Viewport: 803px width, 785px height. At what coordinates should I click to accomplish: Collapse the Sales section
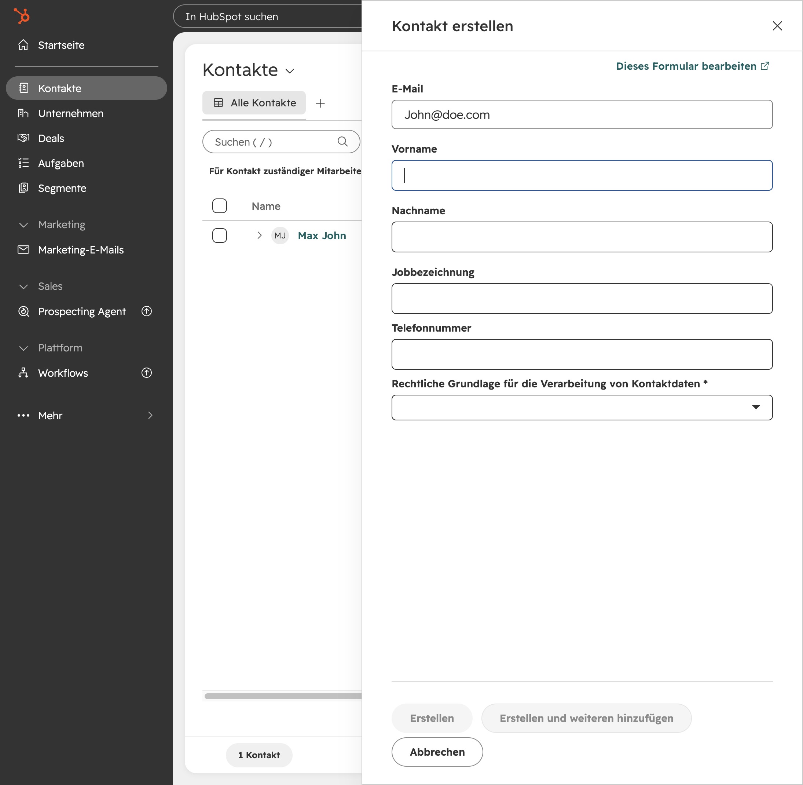(23, 286)
